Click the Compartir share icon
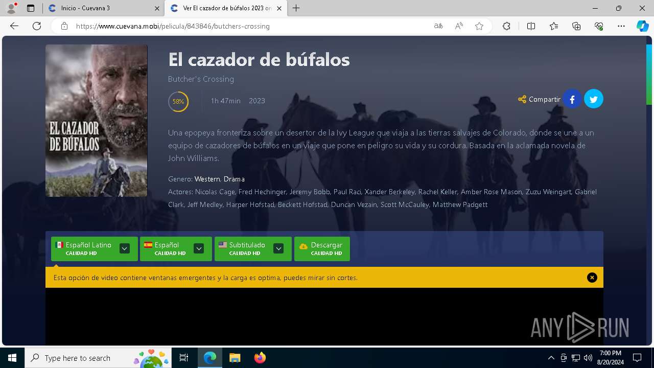The width and height of the screenshot is (654, 368). 522,99
